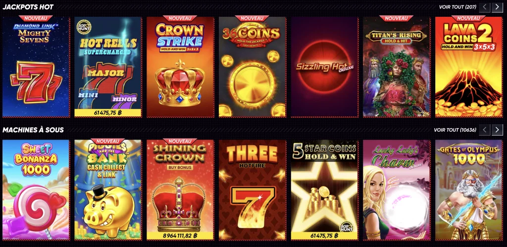Open 36 Coins game tile

(x=252, y=67)
